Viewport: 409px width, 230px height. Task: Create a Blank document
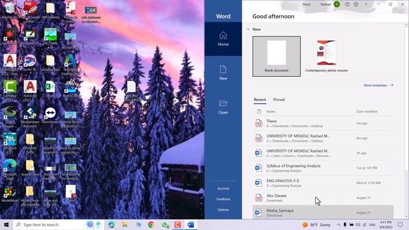[277, 56]
